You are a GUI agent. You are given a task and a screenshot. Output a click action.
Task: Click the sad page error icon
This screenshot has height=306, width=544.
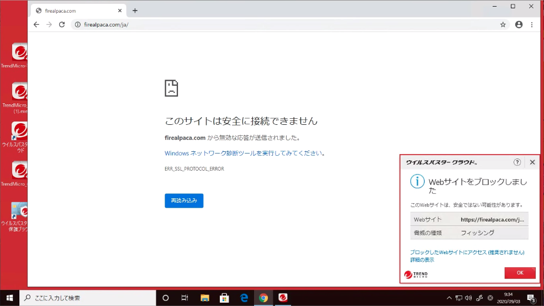[171, 88]
